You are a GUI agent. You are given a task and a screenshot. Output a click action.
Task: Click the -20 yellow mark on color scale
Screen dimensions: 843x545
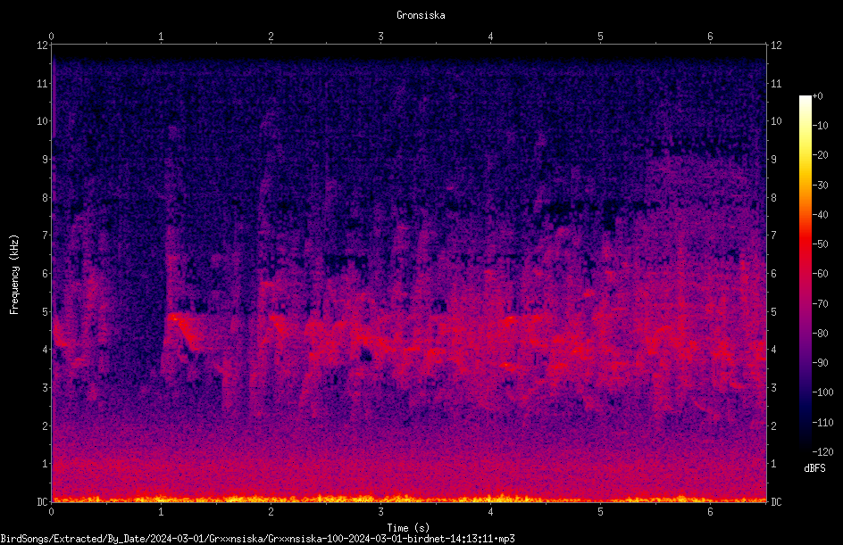(x=821, y=155)
